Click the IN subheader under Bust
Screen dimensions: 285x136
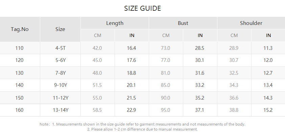(200, 35)
